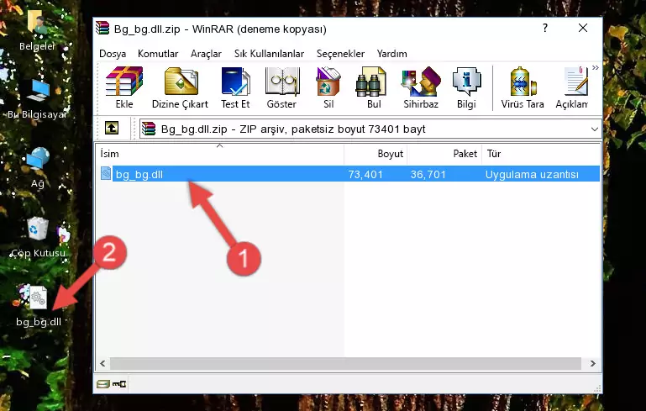
Task: Open the Sık Kullanılanlar menu
Action: pyautogui.click(x=269, y=54)
